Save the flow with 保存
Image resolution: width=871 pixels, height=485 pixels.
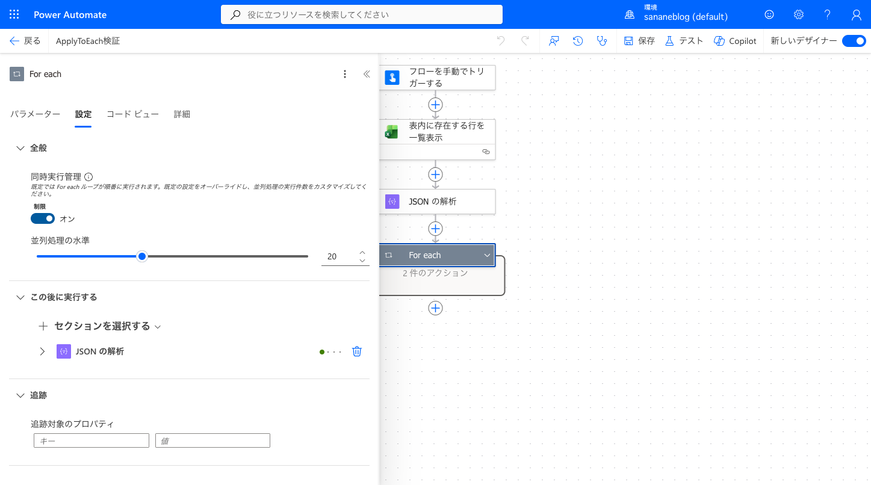coord(639,41)
